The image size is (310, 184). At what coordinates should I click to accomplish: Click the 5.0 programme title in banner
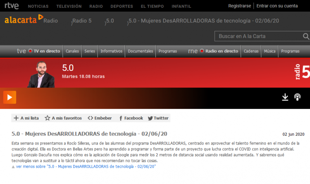(x=68, y=68)
